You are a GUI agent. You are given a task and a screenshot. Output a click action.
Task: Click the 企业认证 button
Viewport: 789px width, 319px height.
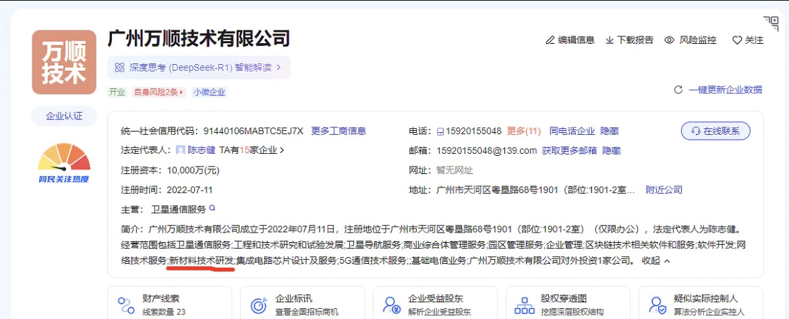tap(64, 116)
